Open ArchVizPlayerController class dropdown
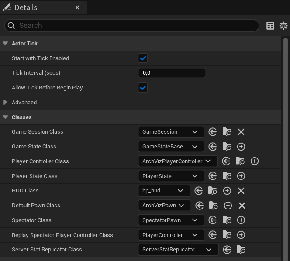The height and width of the screenshot is (261, 290). 178,161
